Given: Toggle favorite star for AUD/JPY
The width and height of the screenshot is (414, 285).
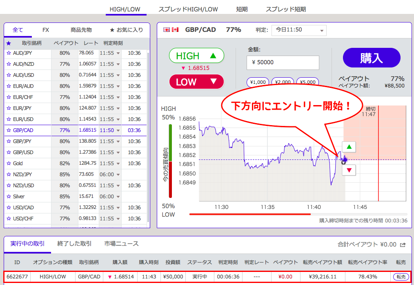Looking at the screenshot, I should (x=9, y=53).
